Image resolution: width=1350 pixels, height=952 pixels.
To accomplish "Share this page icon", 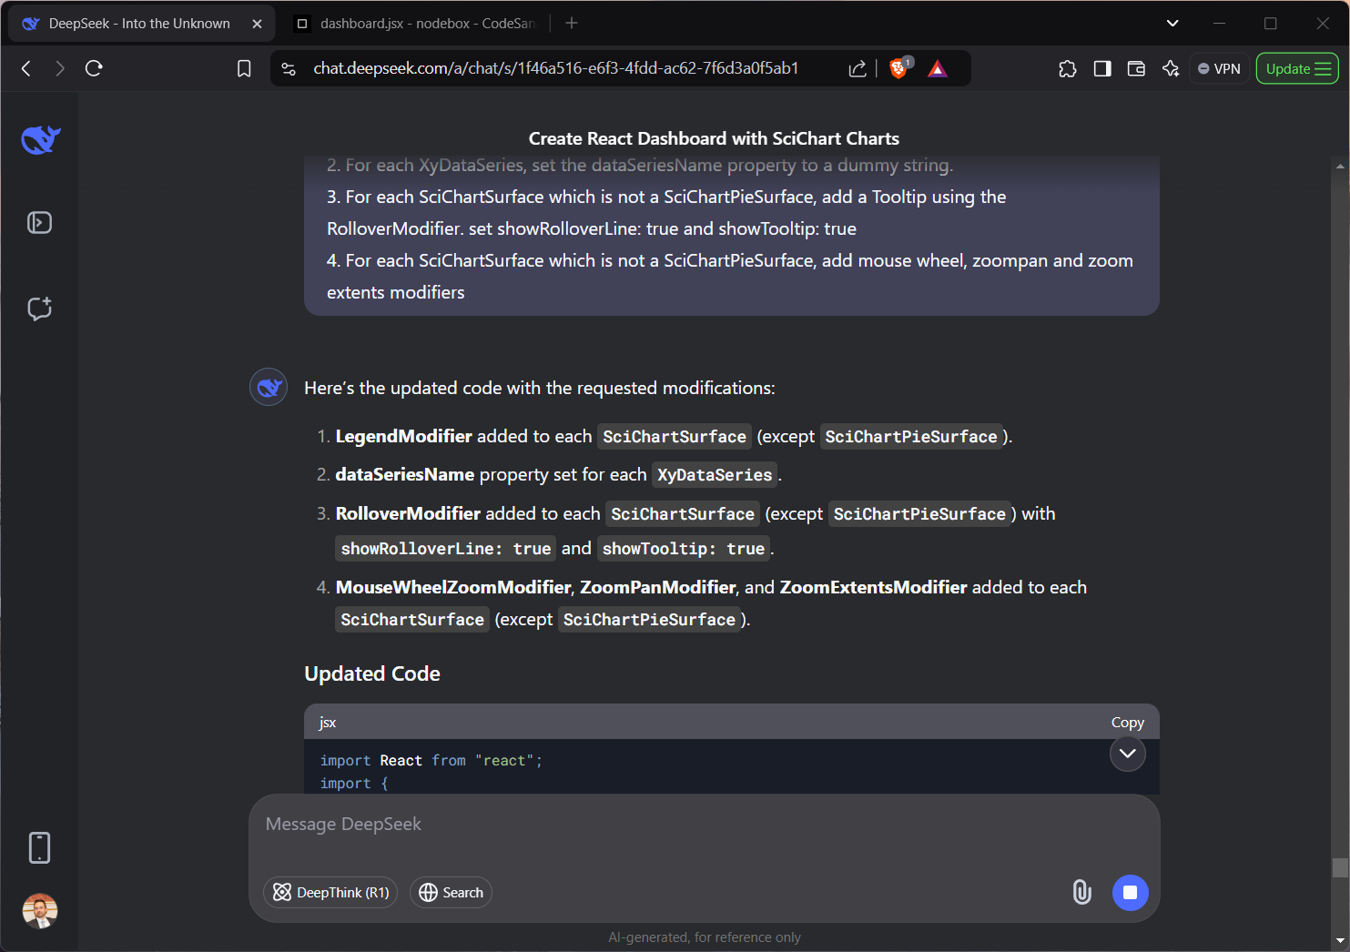I will point(858,68).
